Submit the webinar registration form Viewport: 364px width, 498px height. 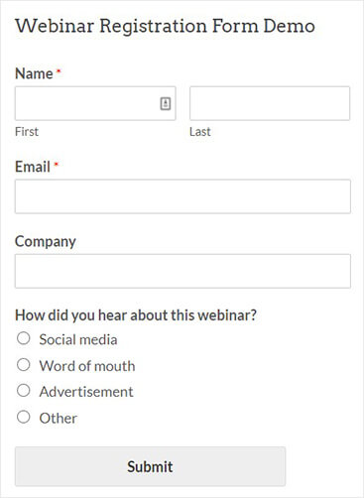(150, 466)
